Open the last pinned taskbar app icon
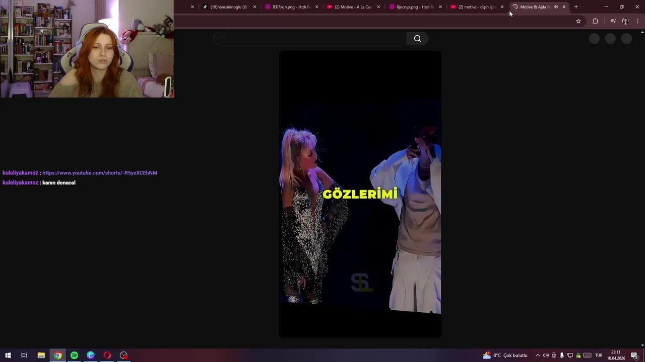The image size is (645, 362). [x=124, y=355]
